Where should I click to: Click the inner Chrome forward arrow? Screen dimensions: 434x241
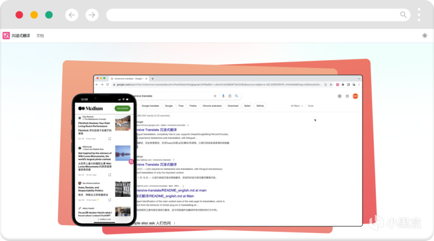click(102, 85)
